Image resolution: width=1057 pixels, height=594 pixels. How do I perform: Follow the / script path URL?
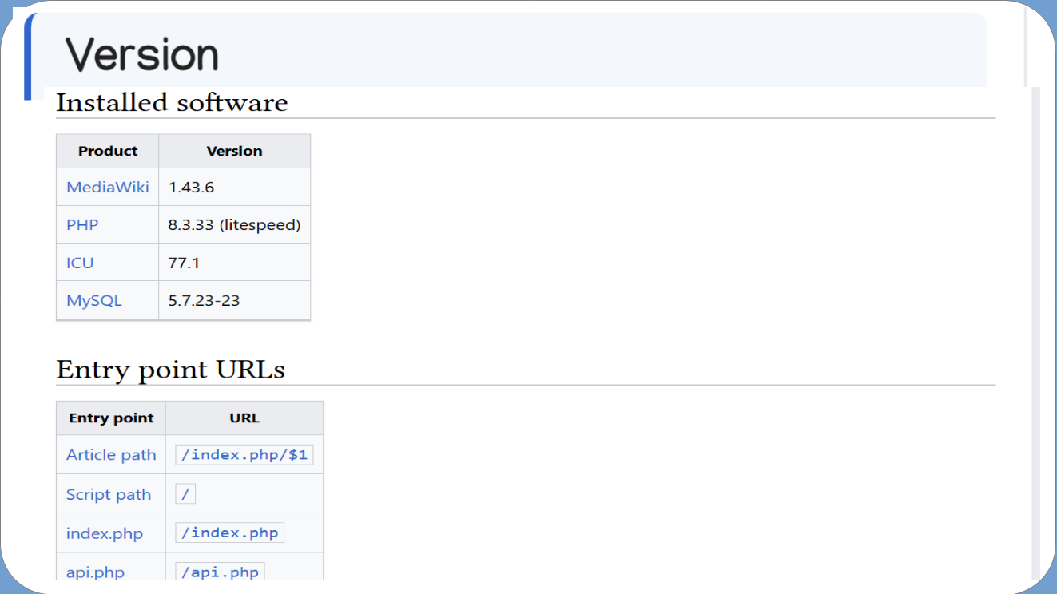click(185, 494)
